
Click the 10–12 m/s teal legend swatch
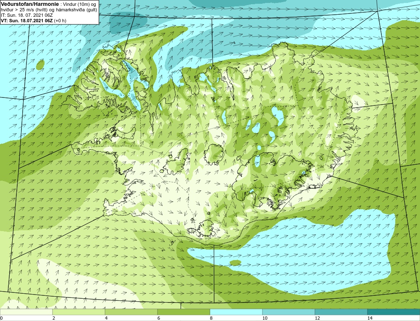[289, 312]
